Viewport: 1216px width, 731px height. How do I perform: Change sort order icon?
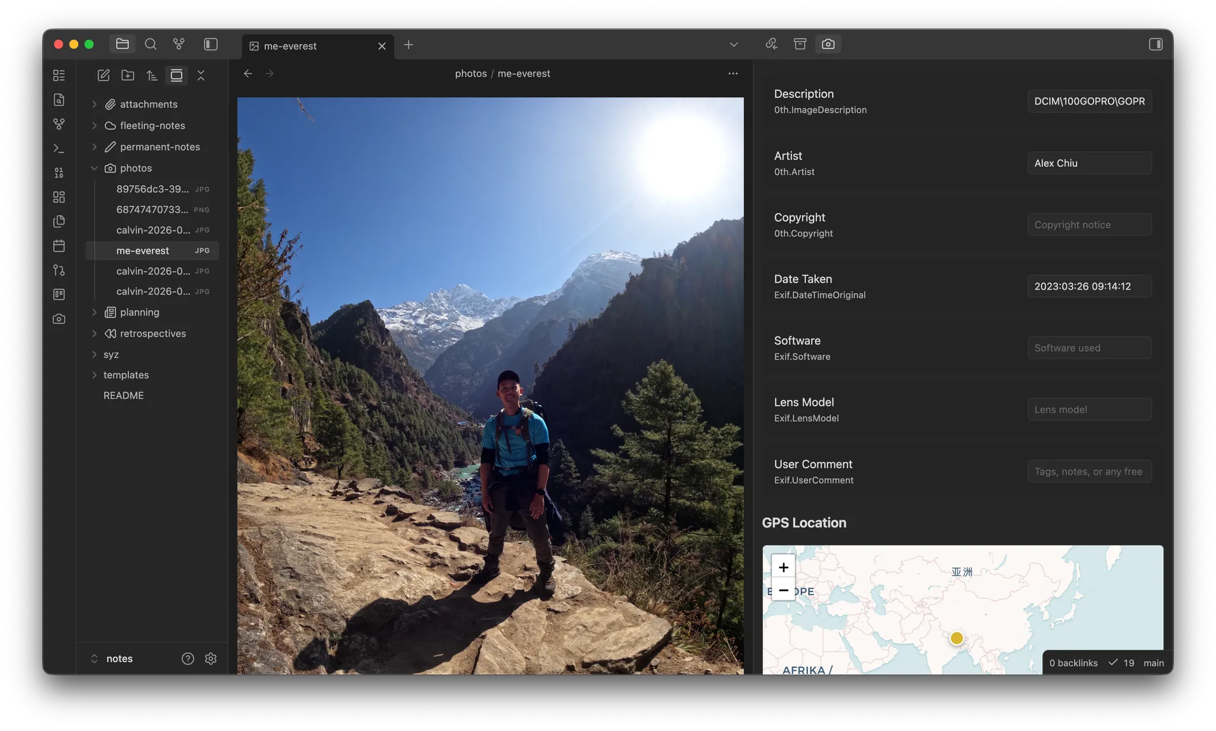coord(152,75)
